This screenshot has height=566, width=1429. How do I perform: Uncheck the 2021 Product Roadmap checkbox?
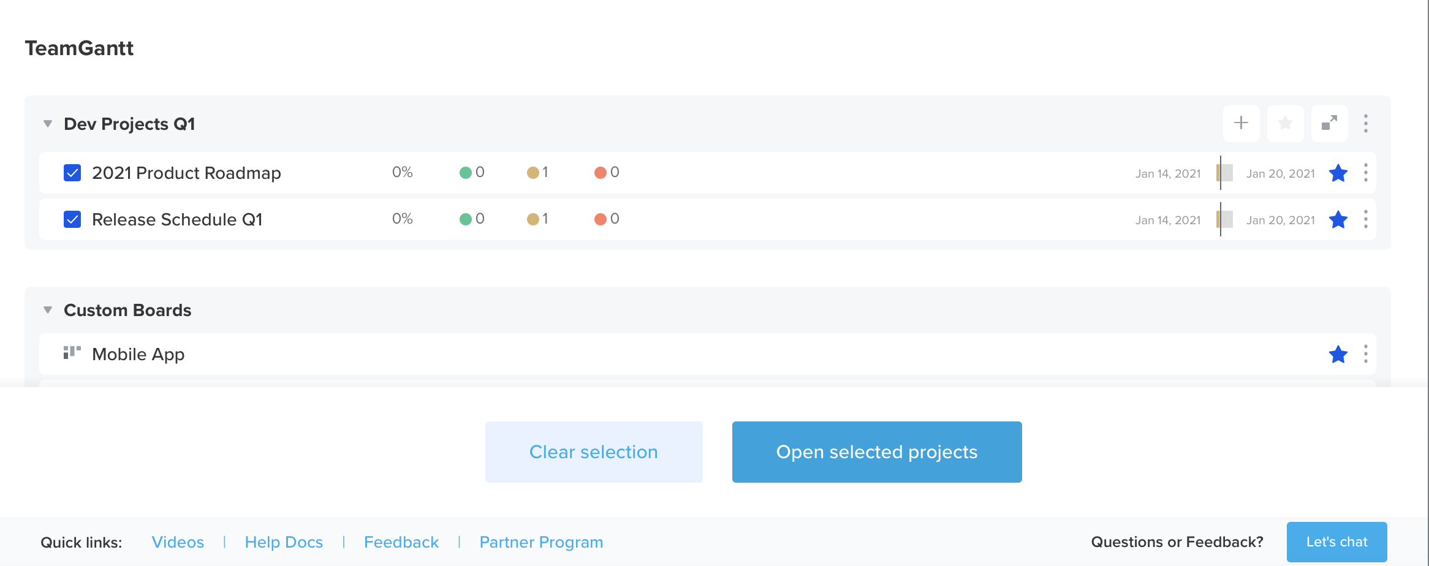pyautogui.click(x=72, y=173)
